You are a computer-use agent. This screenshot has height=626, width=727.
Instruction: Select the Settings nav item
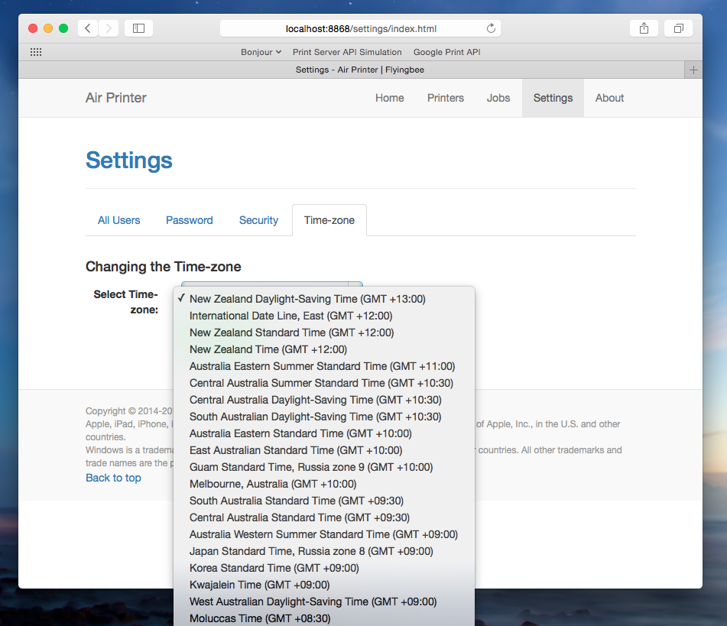[553, 98]
